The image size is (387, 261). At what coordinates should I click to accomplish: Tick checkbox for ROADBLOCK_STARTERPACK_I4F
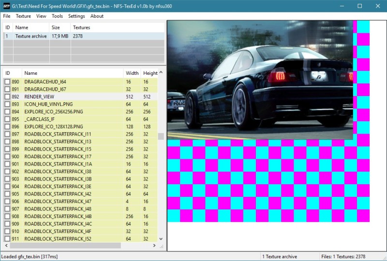point(7,231)
